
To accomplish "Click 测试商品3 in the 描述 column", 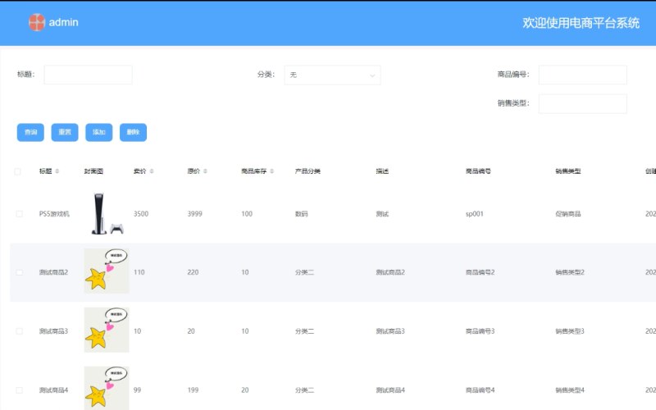I will point(390,331).
